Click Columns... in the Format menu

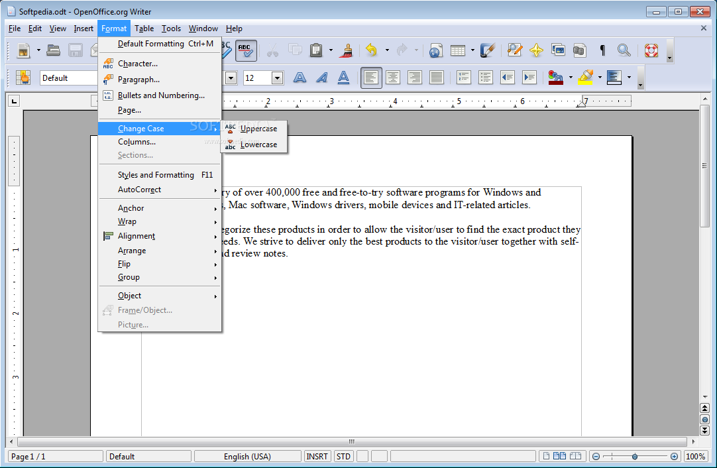[x=160, y=142]
